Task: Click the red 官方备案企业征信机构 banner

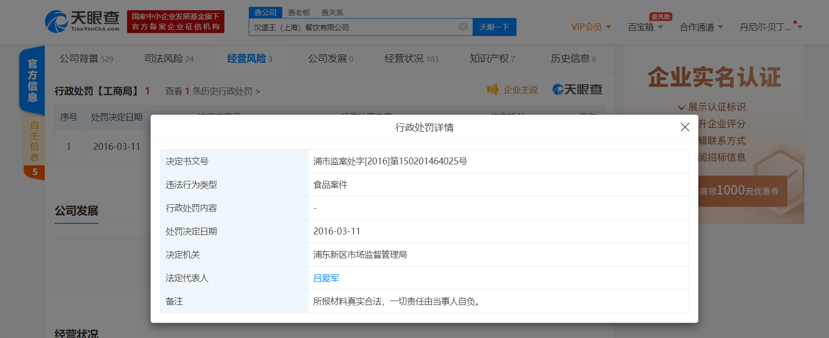Action: [x=176, y=22]
